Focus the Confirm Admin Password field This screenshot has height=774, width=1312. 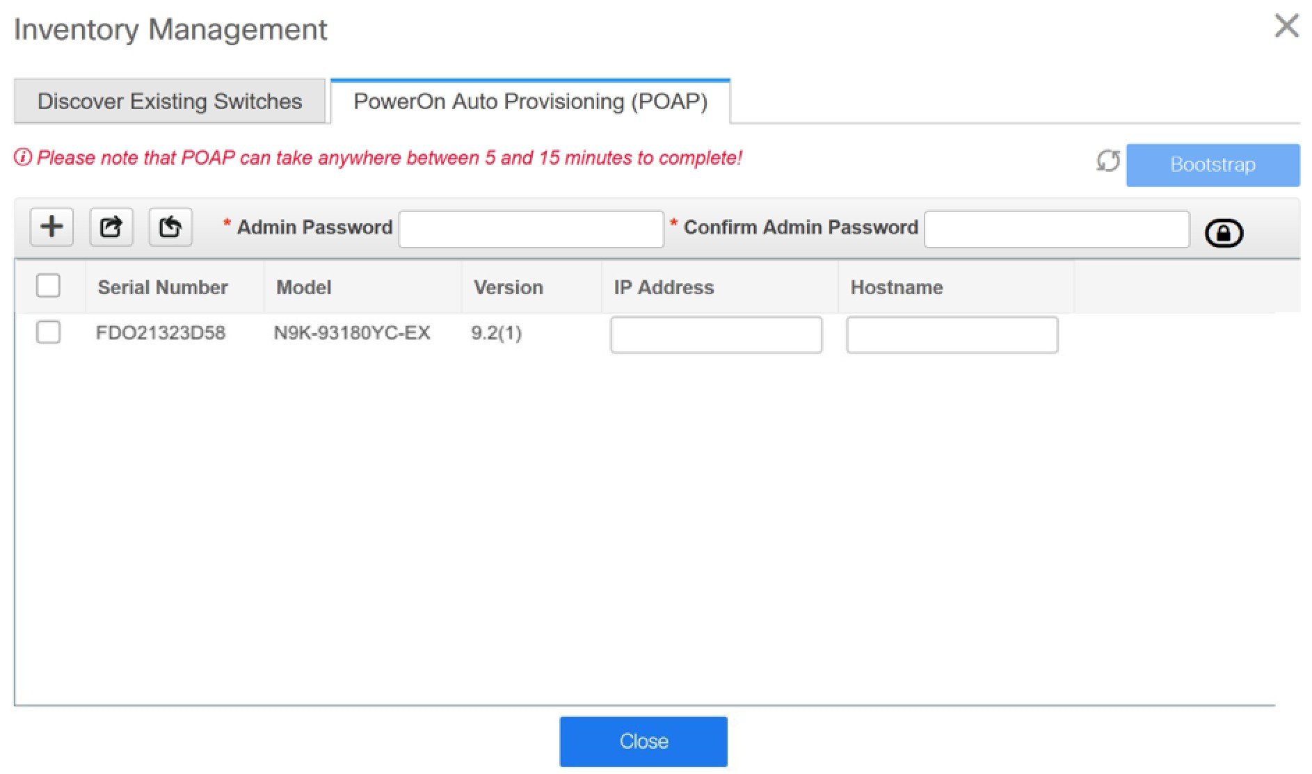pyautogui.click(x=1057, y=229)
